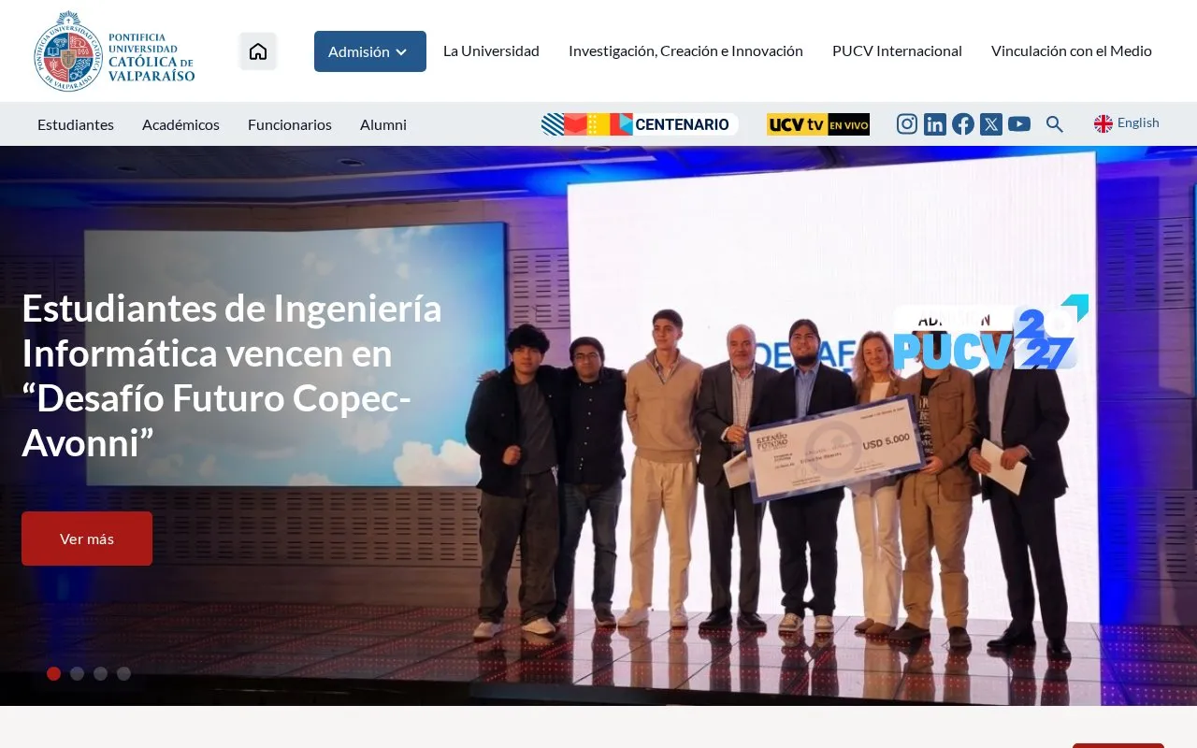1197x748 pixels.
Task: Expand the Admisión dropdown
Action: coord(370,51)
